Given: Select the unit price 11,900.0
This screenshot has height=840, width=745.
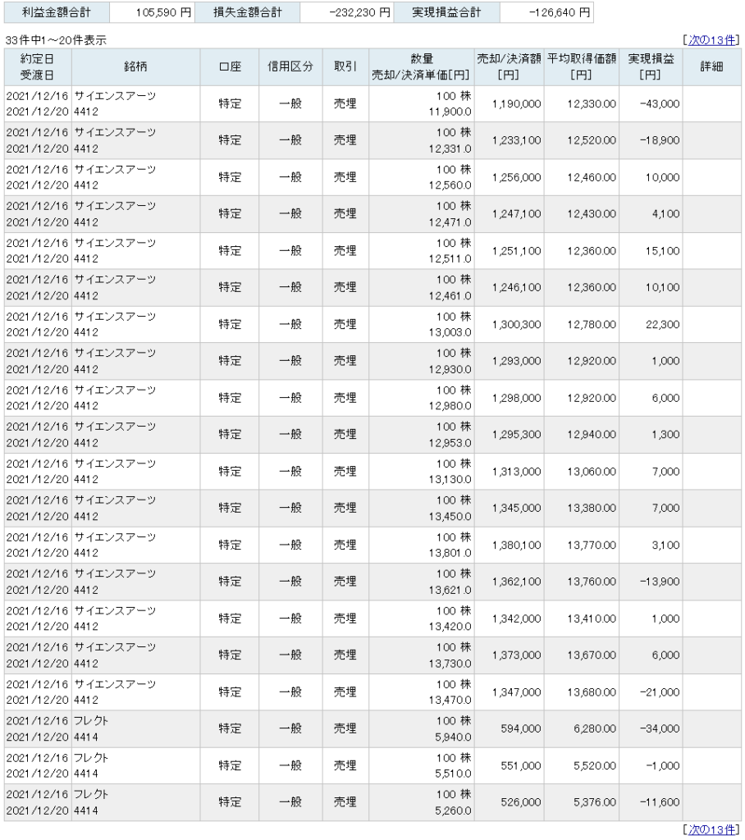Looking at the screenshot, I should [x=450, y=112].
